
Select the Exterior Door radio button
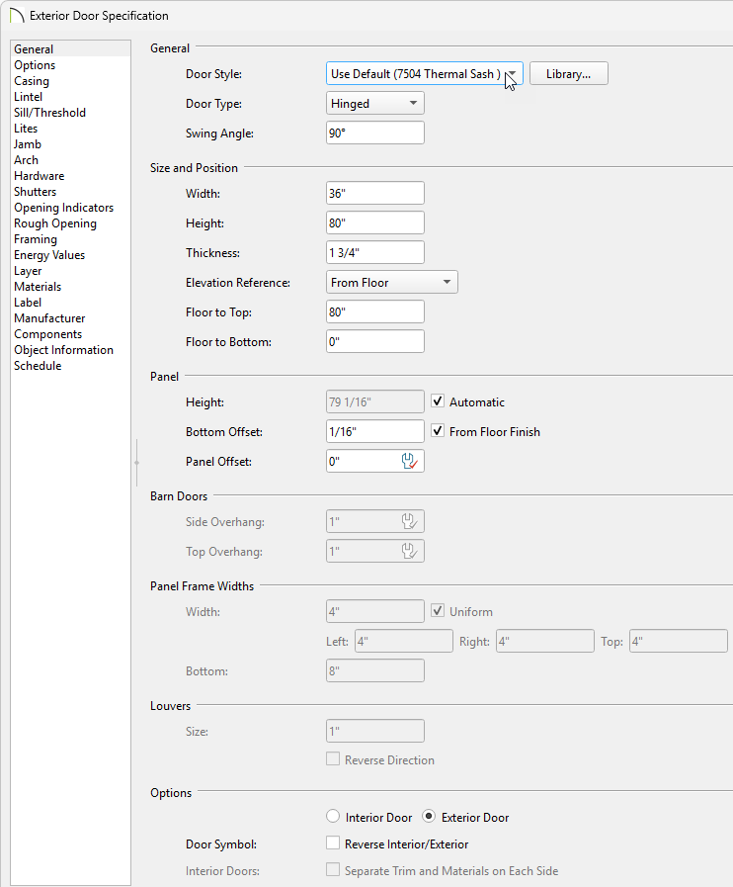[429, 816]
